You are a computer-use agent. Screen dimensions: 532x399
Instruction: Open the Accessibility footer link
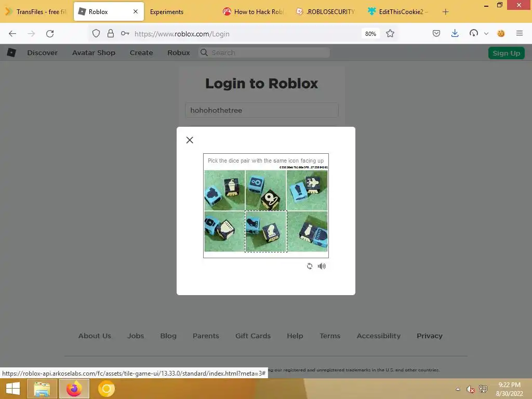click(x=378, y=336)
